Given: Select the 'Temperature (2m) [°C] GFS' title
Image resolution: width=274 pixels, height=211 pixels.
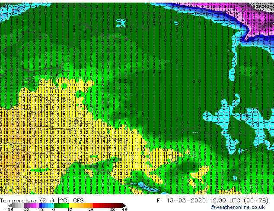Looking at the screenshot, I should click(42, 201).
